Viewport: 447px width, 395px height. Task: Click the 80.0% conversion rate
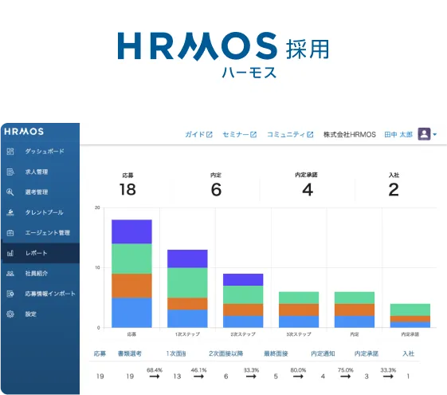pyautogui.click(x=298, y=370)
